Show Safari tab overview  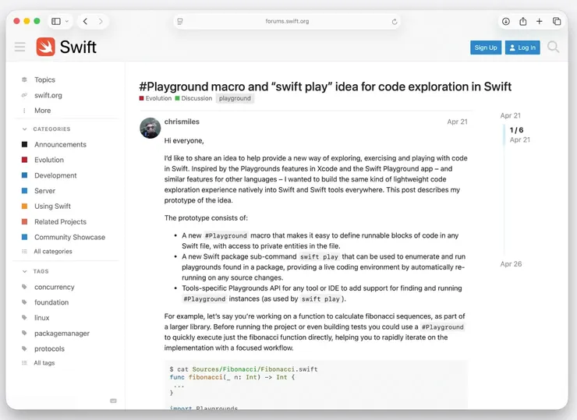point(557,21)
